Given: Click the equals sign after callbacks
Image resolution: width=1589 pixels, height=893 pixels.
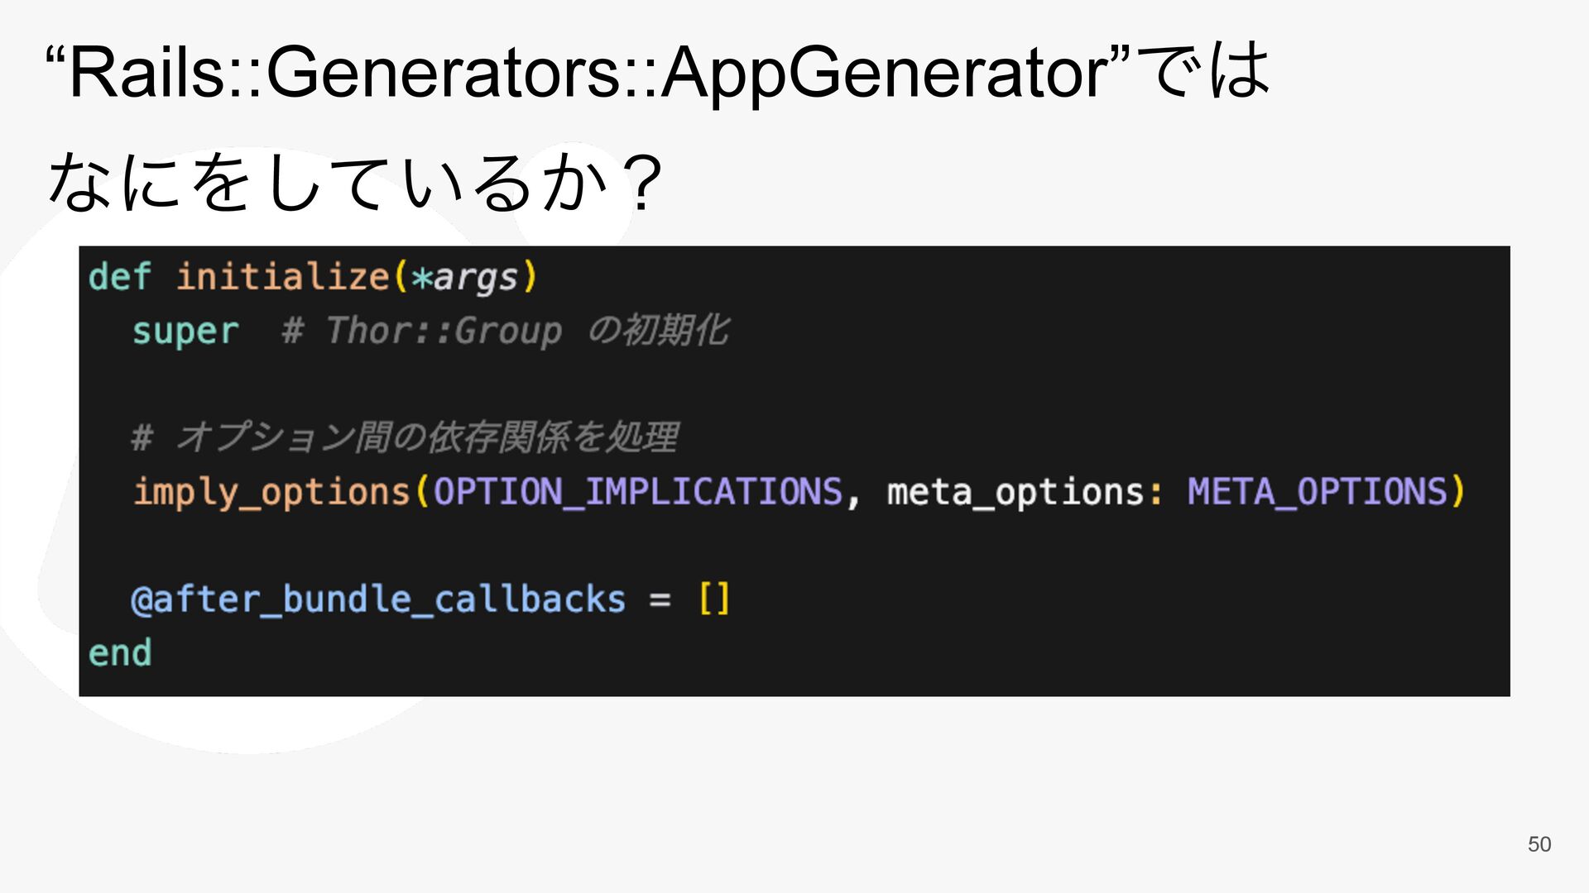Looking at the screenshot, I should (x=660, y=600).
